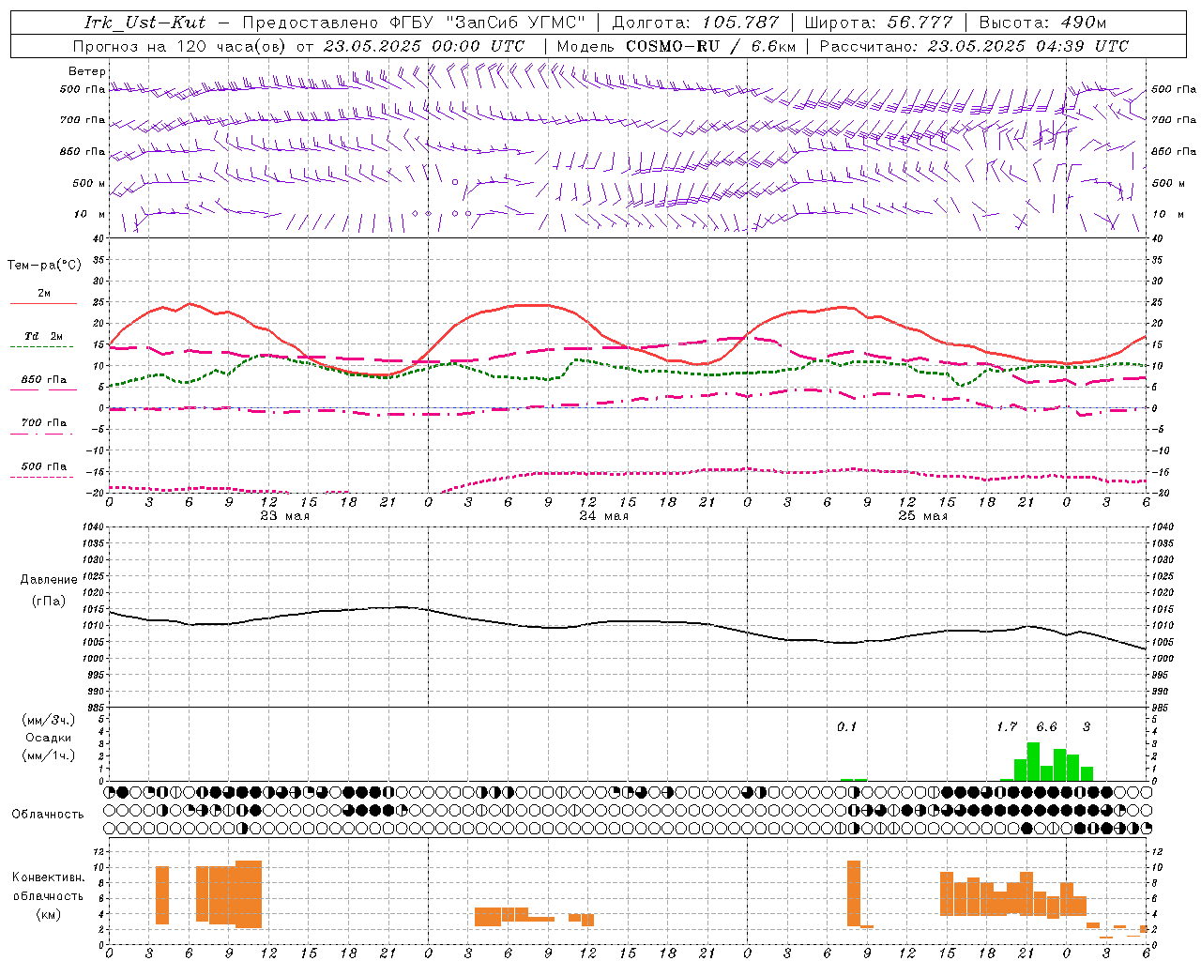Click the red 2м temperature legend line
The image size is (1201, 961).
tap(43, 304)
